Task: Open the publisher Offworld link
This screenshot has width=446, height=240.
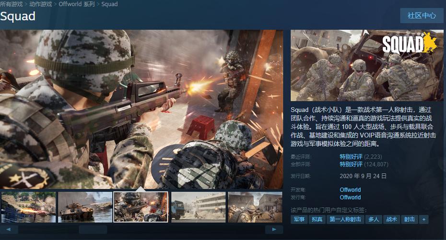Action: pos(350,197)
